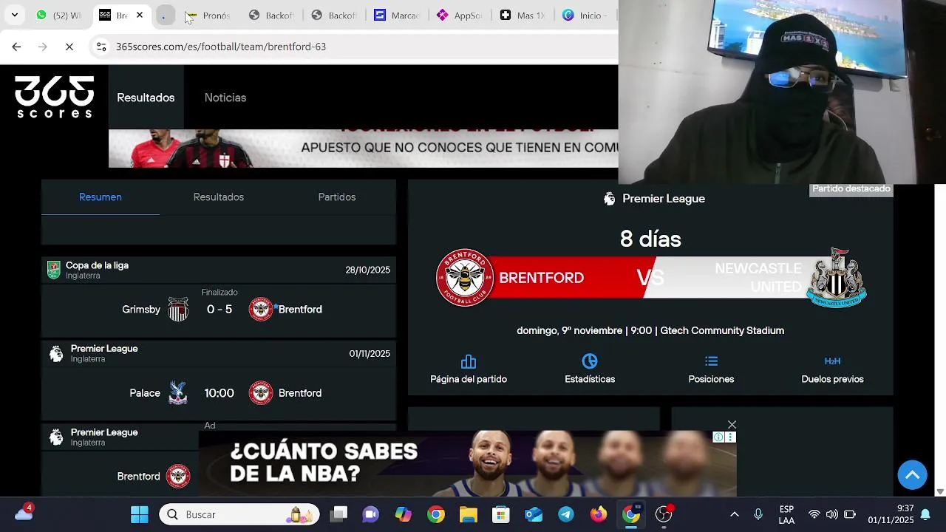
Task: Open File Explorer from the taskbar
Action: click(469, 514)
